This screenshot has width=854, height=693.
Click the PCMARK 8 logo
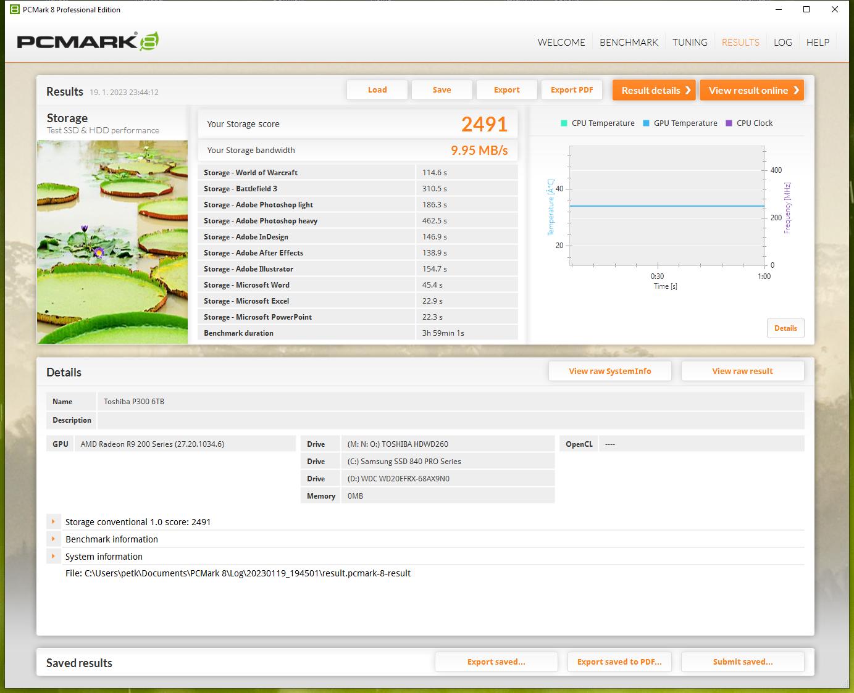point(88,41)
